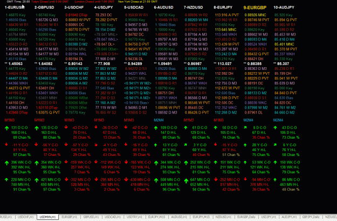Open the AUDUSD,H1 chart tab
The image size is (337, 221).
coord(179,217)
